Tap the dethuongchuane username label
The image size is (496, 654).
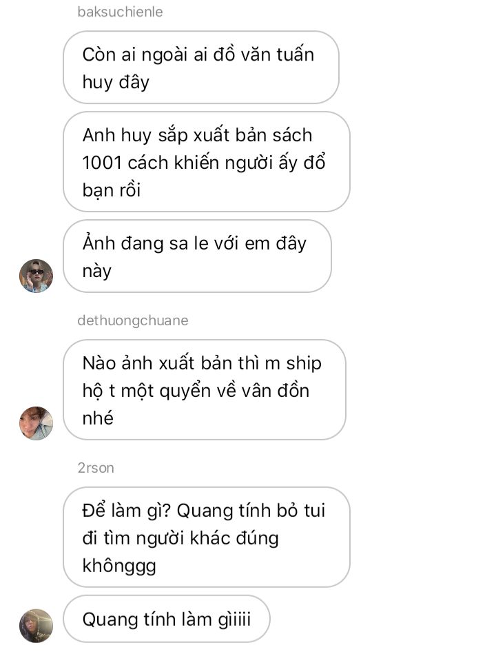click(133, 320)
